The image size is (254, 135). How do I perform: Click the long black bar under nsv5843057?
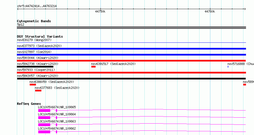click(131, 79)
